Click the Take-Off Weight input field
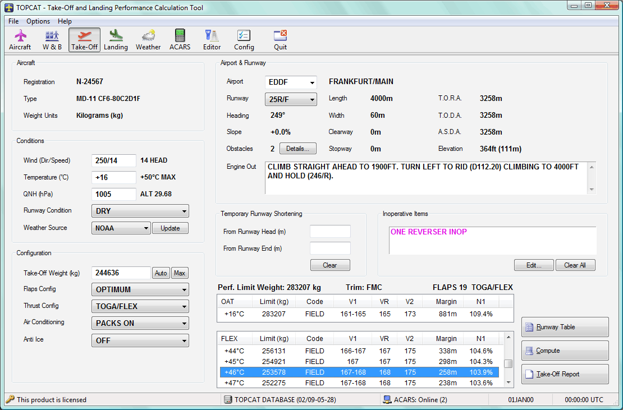The image size is (623, 410). [x=121, y=273]
